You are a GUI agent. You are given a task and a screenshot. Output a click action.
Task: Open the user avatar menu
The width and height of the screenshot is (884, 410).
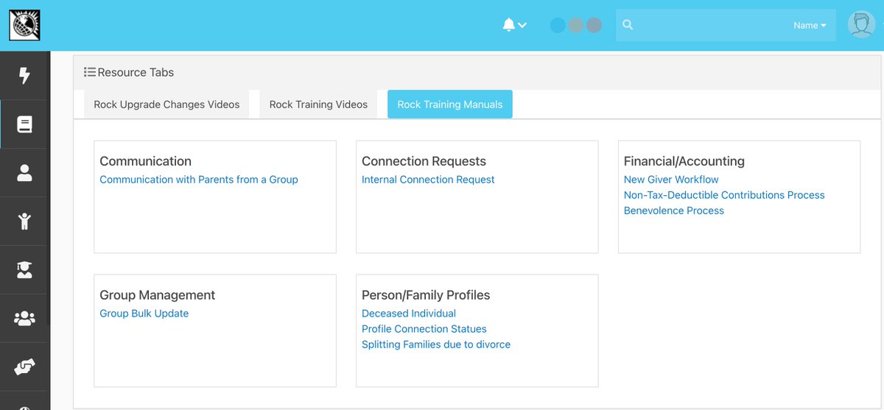pyautogui.click(x=860, y=24)
